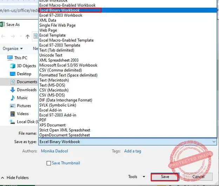Select Excel Template format

pyautogui.click(x=127, y=35)
